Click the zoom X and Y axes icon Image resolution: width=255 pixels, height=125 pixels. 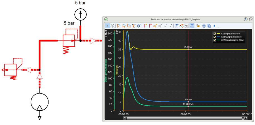click(129, 26)
